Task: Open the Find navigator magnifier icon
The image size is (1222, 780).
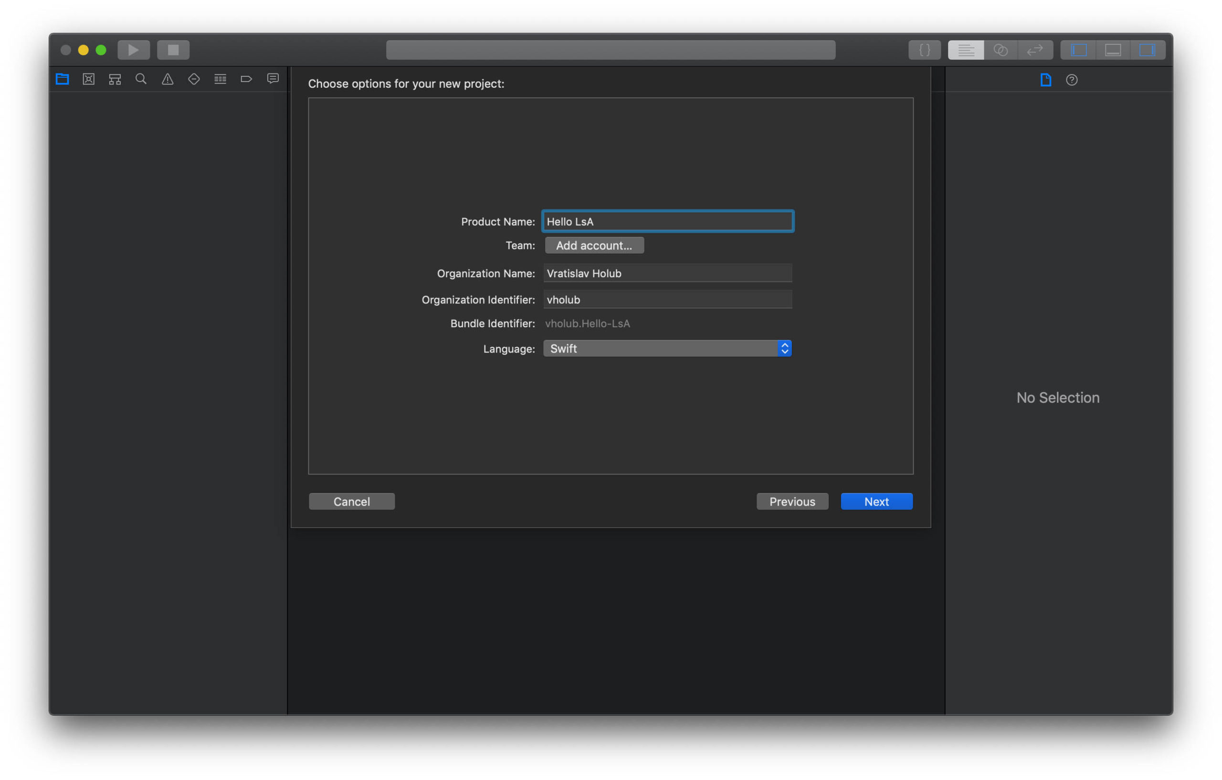Action: coord(141,79)
